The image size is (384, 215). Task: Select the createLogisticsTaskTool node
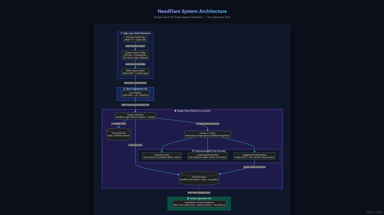[207, 156]
